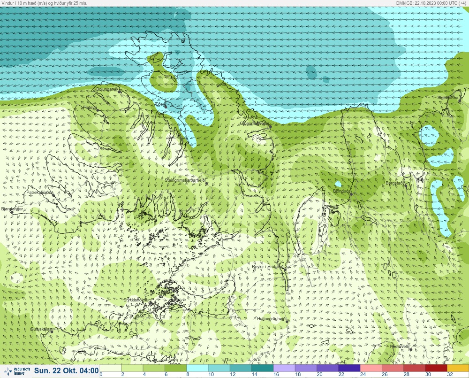Click the pink 24–26 m/s legend swatch
The width and height of the screenshot is (469, 378).
click(x=371, y=368)
